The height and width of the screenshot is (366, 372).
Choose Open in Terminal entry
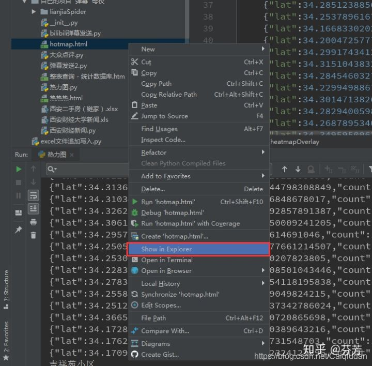tap(199, 260)
